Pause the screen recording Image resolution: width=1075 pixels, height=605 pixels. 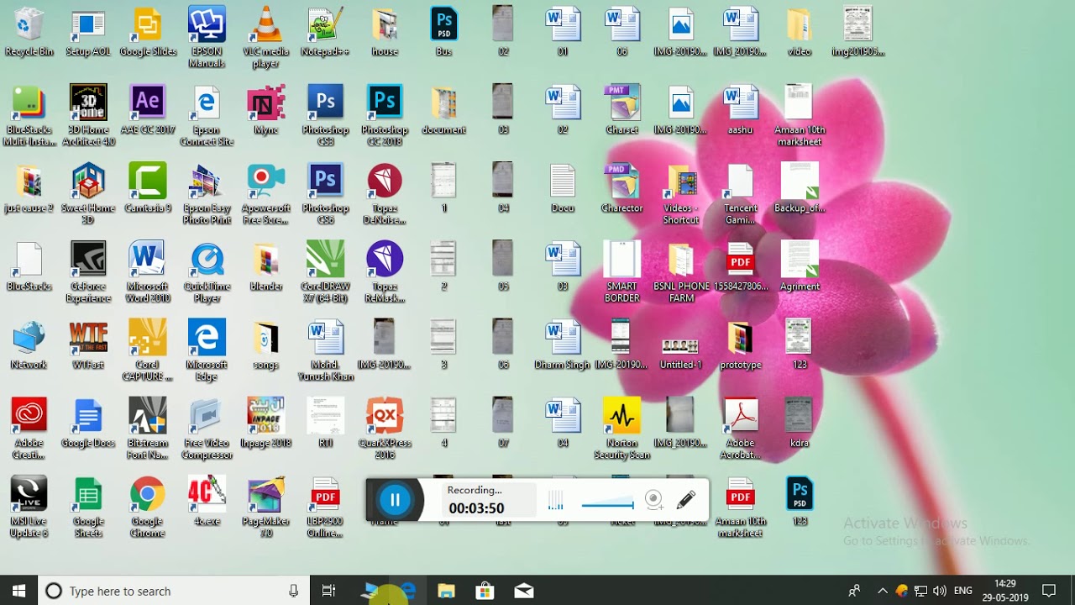click(x=395, y=501)
